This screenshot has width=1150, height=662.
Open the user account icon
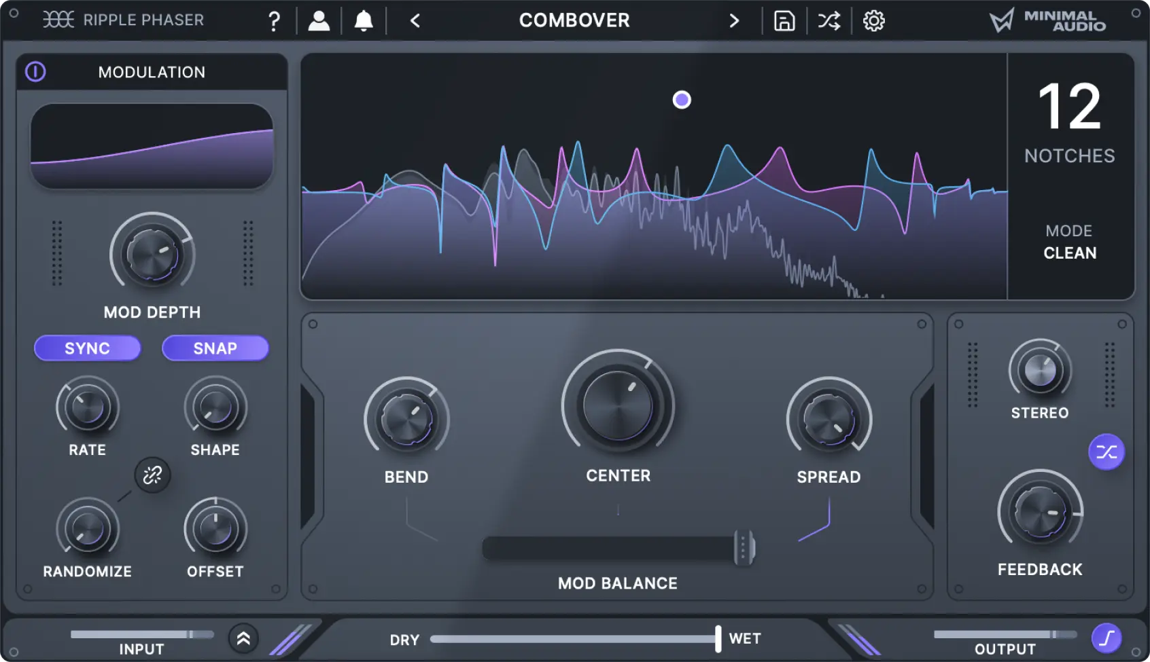coord(319,20)
